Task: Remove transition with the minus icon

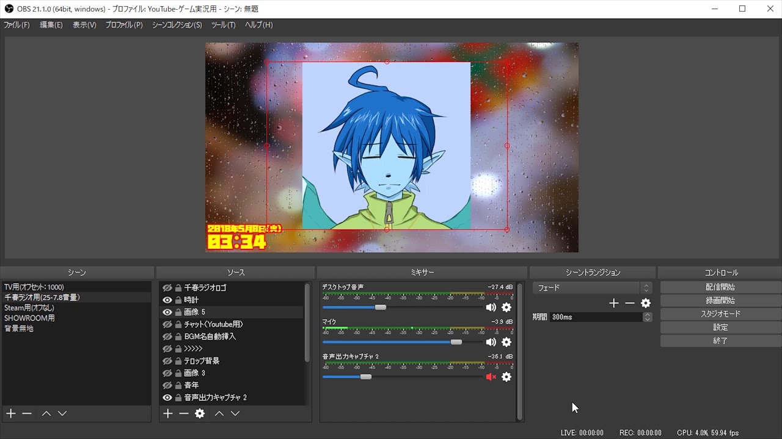Action: pyautogui.click(x=630, y=303)
